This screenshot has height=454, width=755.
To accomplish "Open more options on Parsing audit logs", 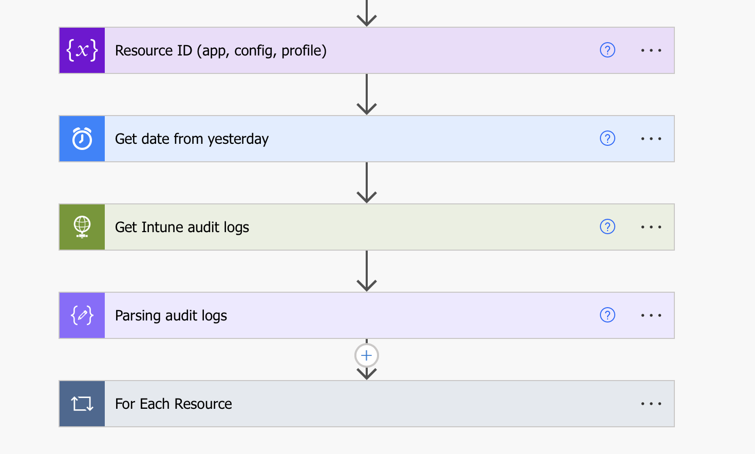I will pyautogui.click(x=651, y=315).
